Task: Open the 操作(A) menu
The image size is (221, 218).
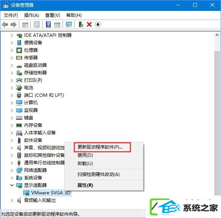Action: [31, 15]
